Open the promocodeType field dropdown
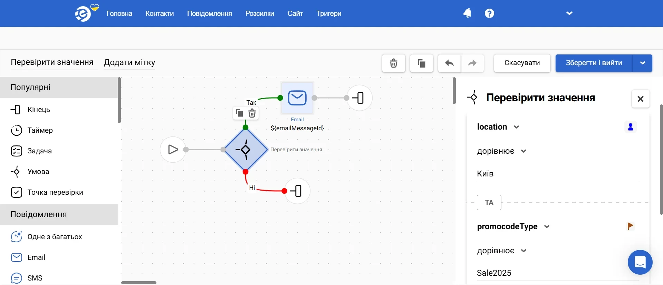This screenshot has height=285, width=663. click(x=547, y=227)
